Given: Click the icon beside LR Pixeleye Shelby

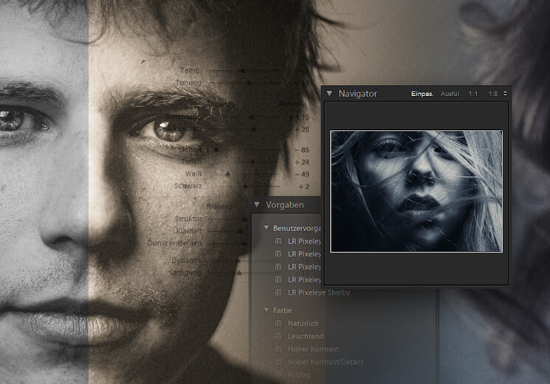Looking at the screenshot, I should (x=278, y=292).
